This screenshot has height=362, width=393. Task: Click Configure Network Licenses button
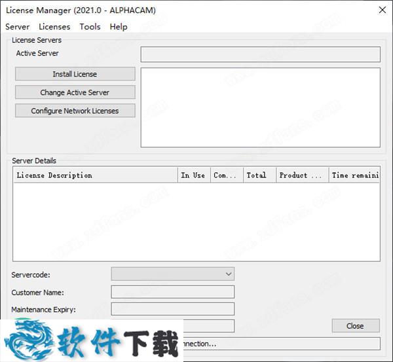tap(75, 111)
